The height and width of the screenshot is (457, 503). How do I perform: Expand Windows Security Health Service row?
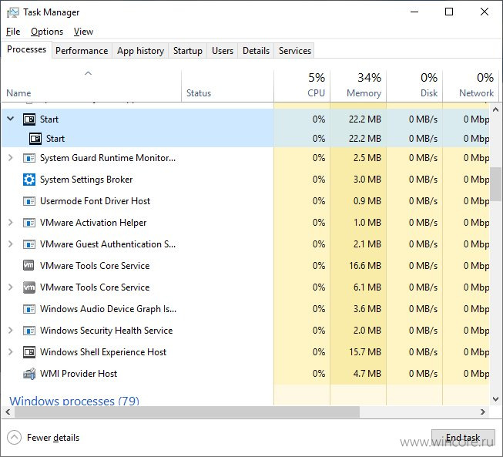[10, 331]
